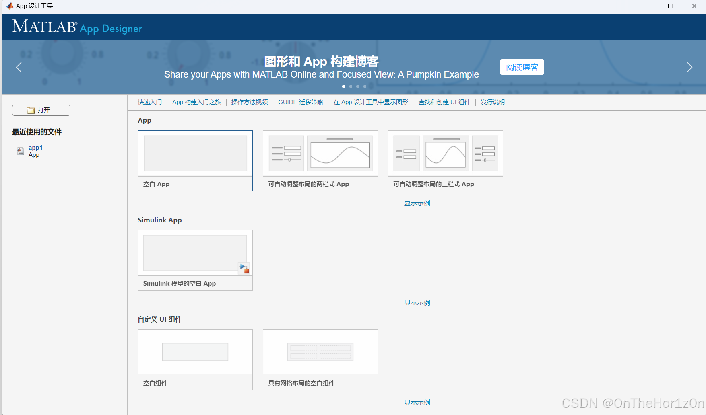Open the 发行说明 link
Screen dimensions: 706x415
(x=493, y=102)
